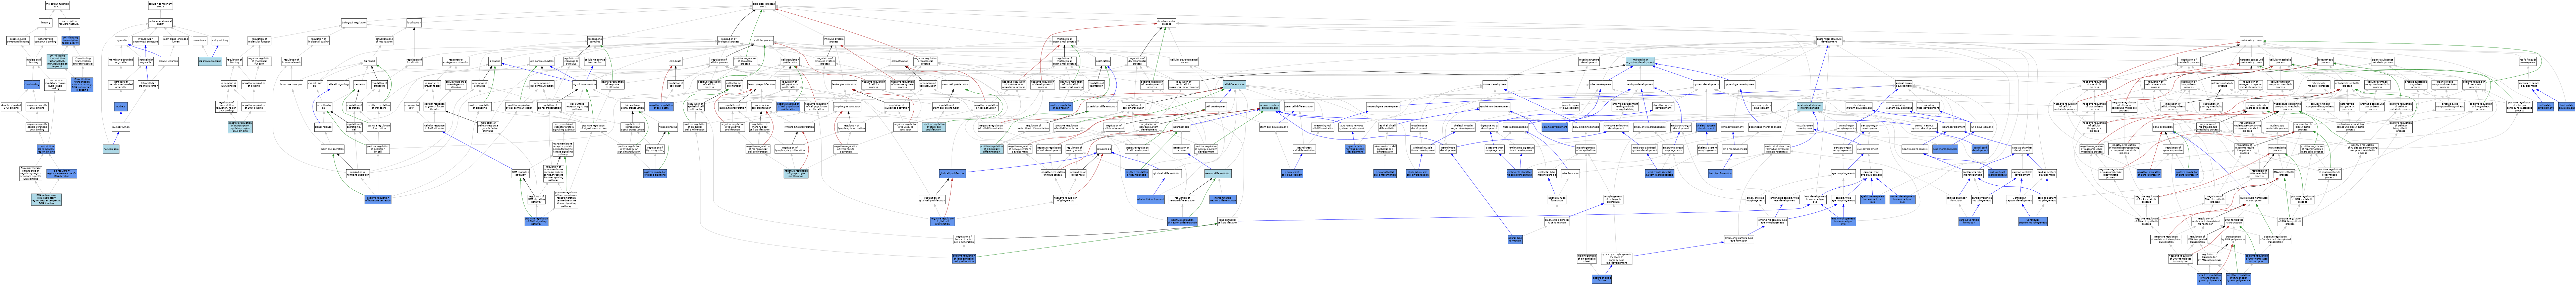Image resolution: width=2576 pixels, height=286 pixels.
Task: Click the 'stem cell differentiation' node
Action: [1299, 107]
